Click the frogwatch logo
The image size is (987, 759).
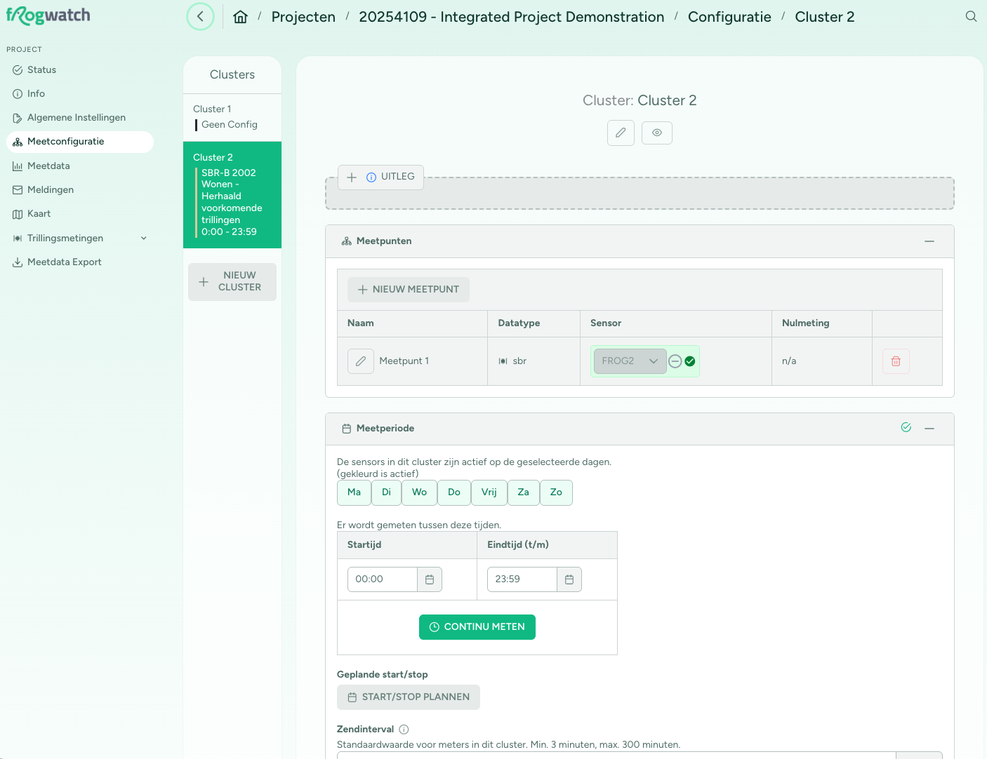48,15
